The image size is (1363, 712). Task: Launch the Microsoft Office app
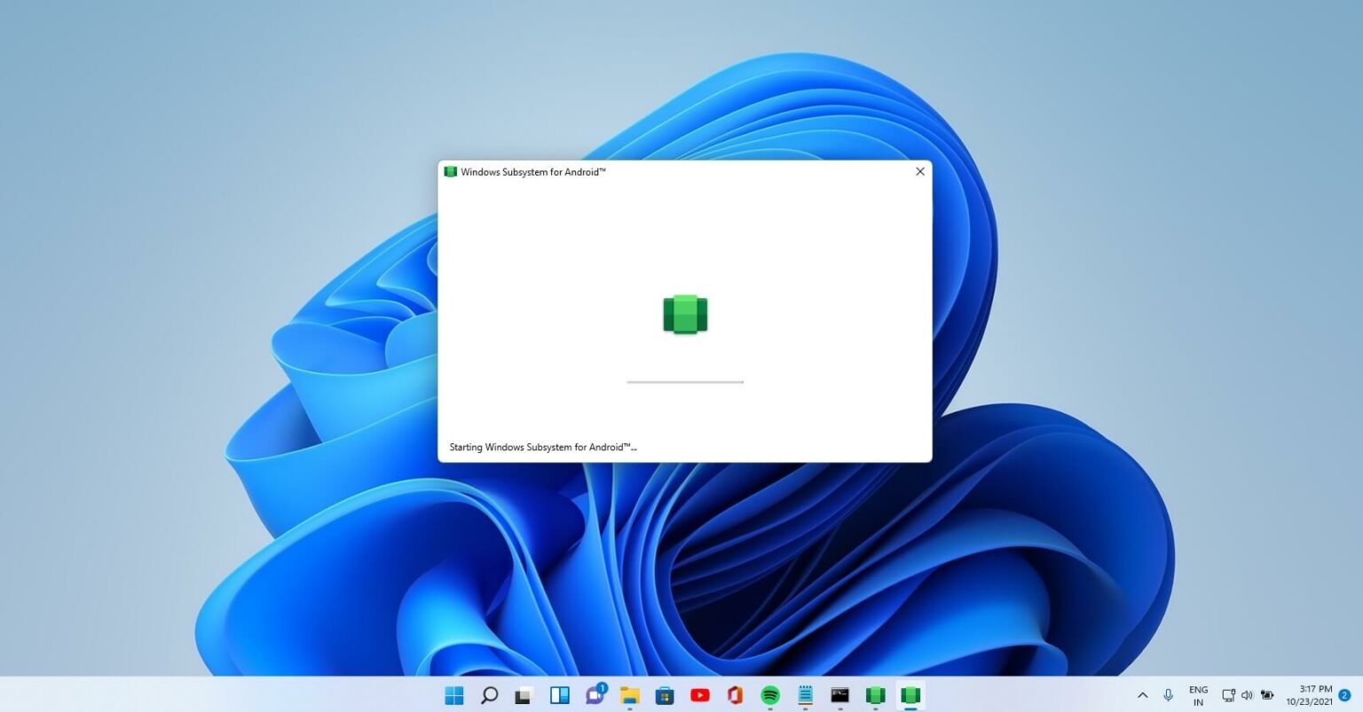coord(735,695)
